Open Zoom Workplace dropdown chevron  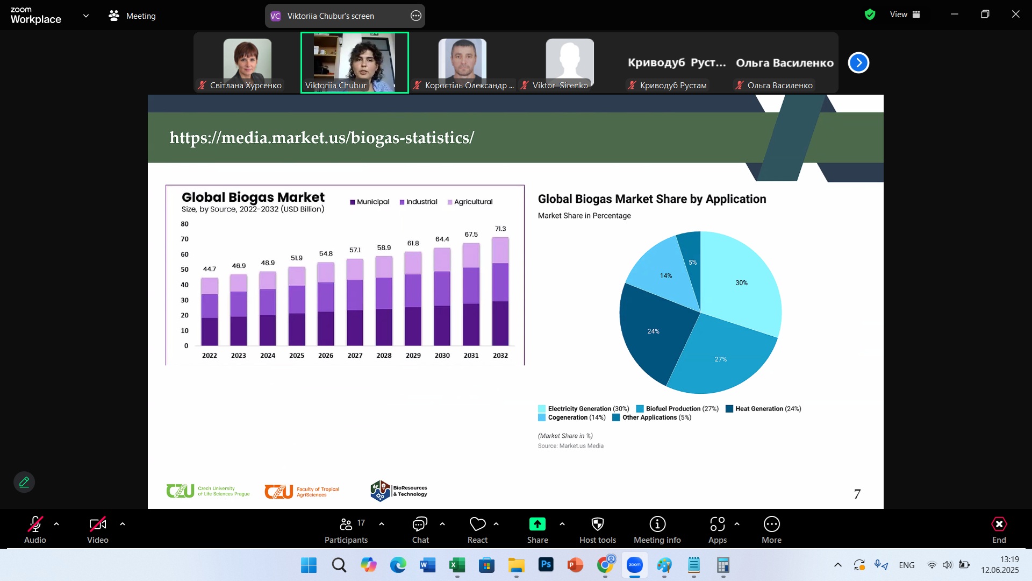[x=86, y=16]
